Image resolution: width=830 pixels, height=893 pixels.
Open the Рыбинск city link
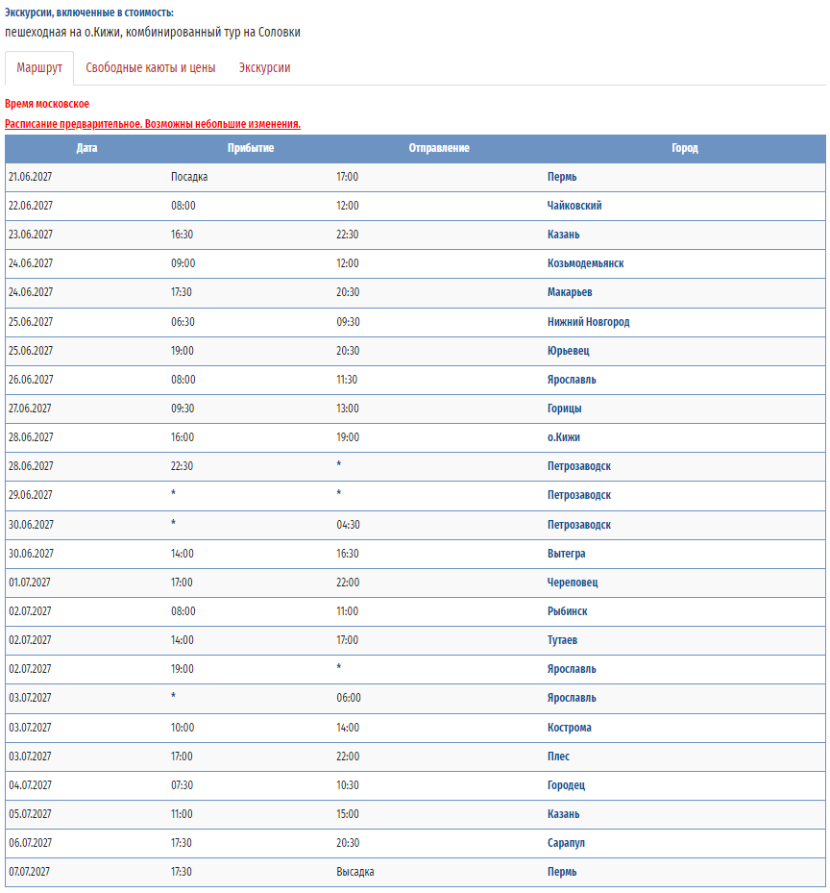click(x=567, y=611)
